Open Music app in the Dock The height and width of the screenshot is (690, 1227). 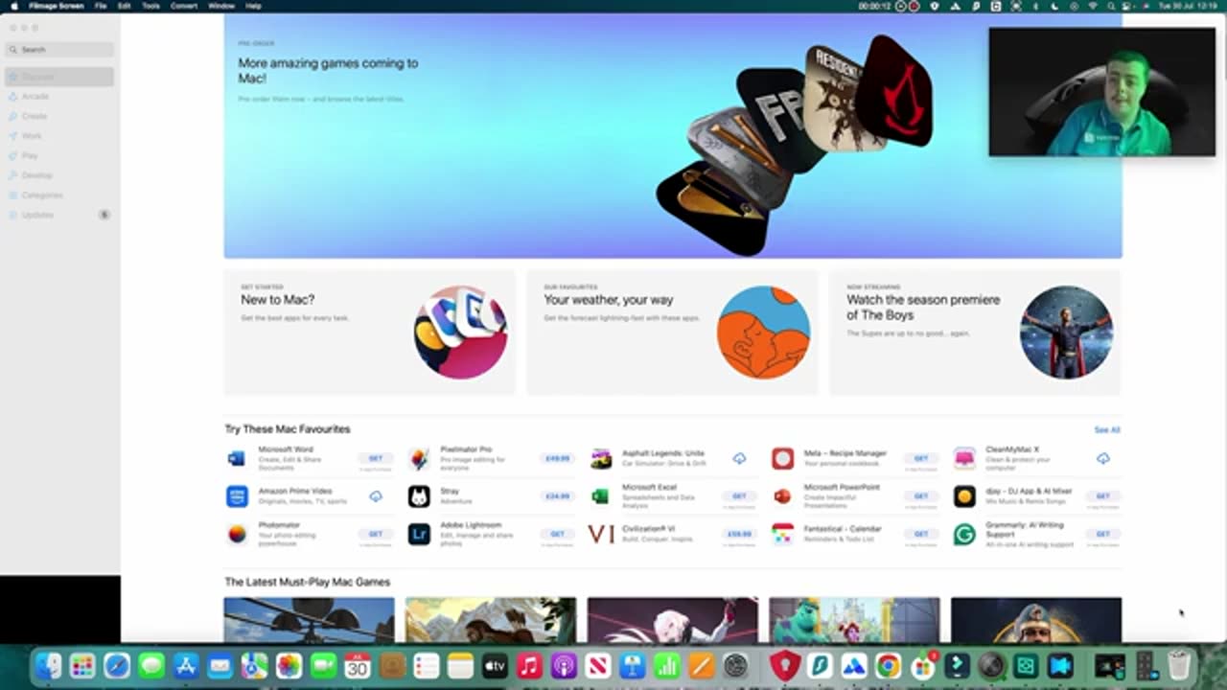[529, 665]
